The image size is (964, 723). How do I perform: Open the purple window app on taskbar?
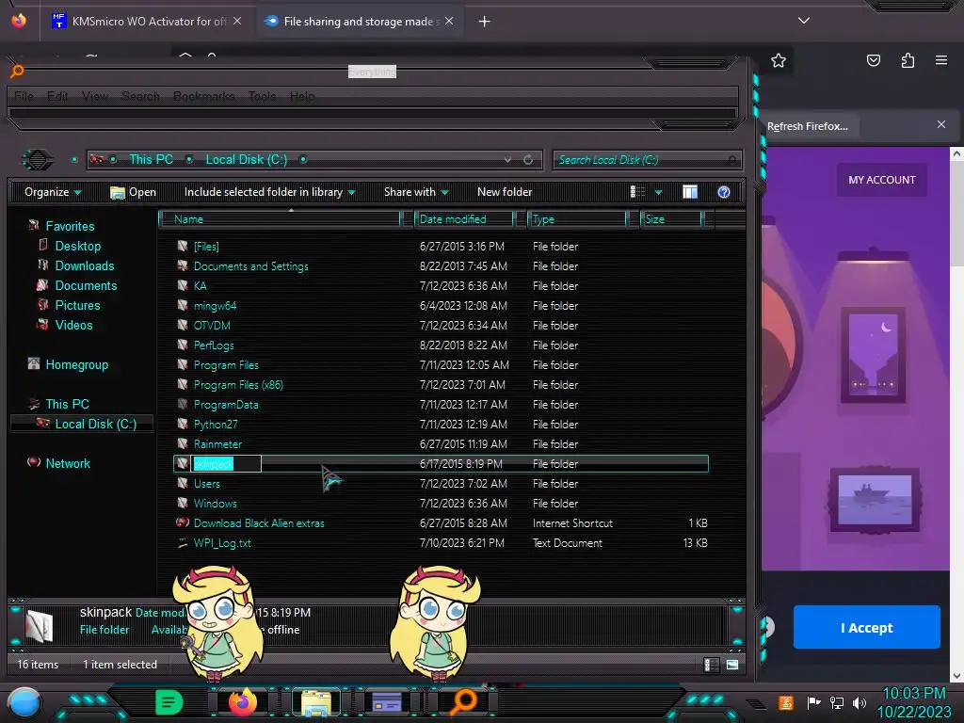coord(387,702)
